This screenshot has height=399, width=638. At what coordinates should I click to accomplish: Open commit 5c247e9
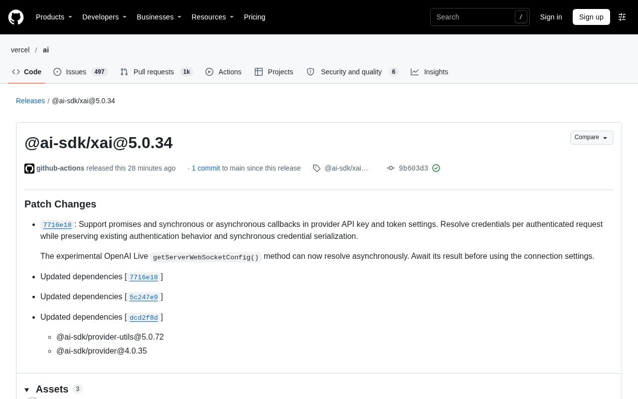[144, 297]
